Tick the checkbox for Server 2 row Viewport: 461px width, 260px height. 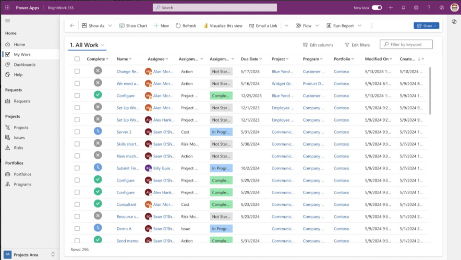(x=77, y=132)
